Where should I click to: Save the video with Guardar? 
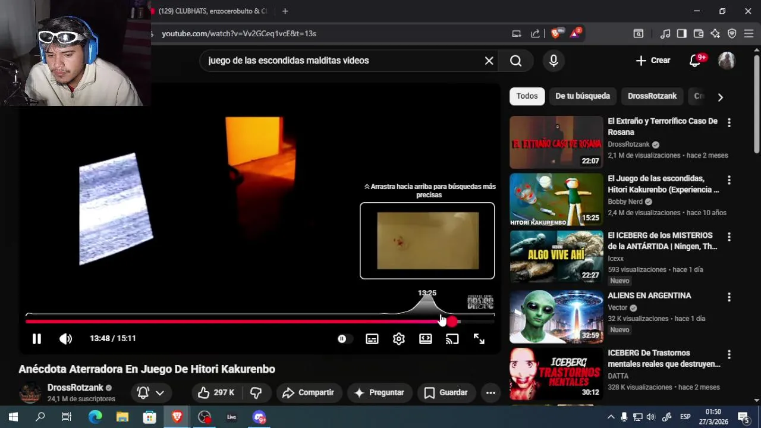446,393
